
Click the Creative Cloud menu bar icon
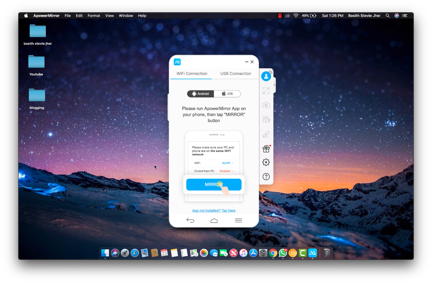[x=288, y=16]
